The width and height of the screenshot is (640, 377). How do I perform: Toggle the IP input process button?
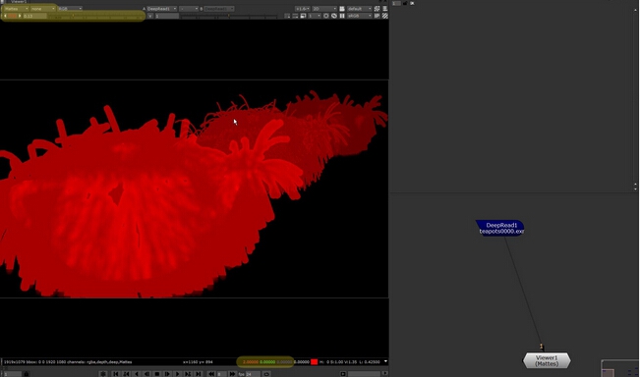pyautogui.click(x=377, y=16)
